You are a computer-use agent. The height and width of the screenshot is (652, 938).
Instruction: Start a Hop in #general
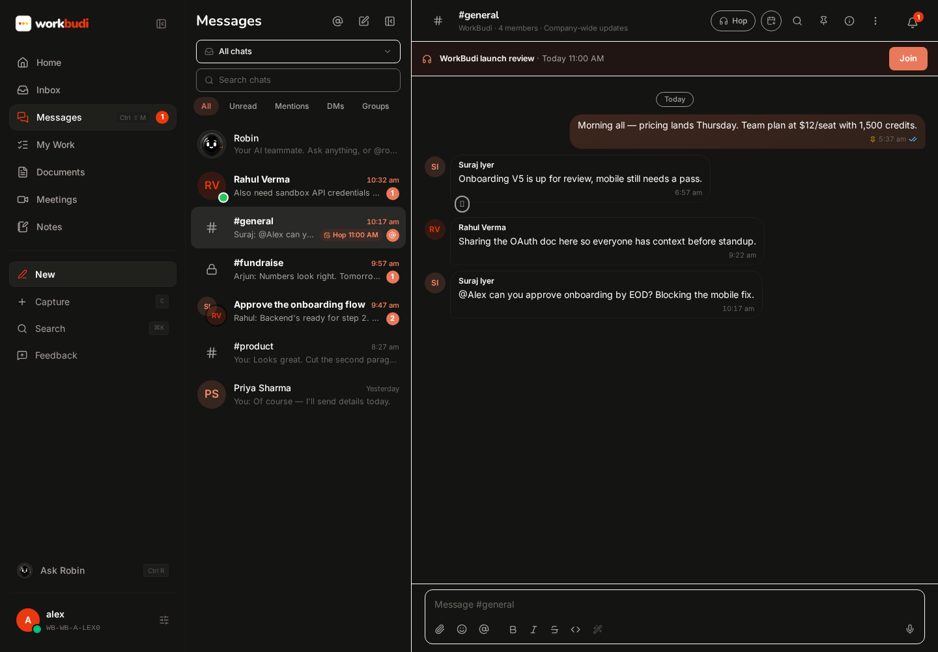(x=733, y=21)
